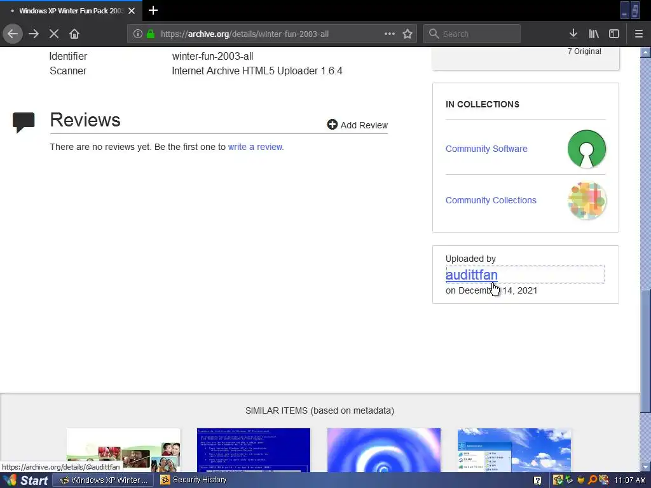Select identifier text 'winter-fun-2003-all'
The image size is (651, 488).
tap(212, 56)
